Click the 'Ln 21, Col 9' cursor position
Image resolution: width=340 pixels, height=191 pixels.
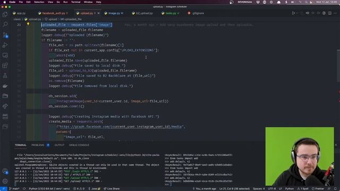[x=234, y=189]
